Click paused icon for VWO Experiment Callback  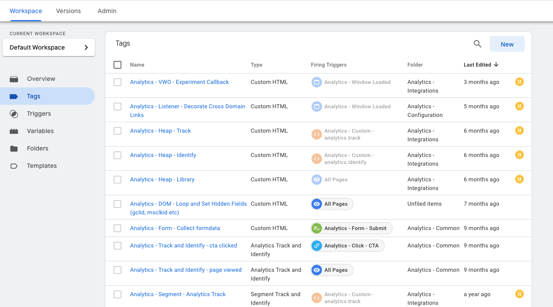point(519,82)
